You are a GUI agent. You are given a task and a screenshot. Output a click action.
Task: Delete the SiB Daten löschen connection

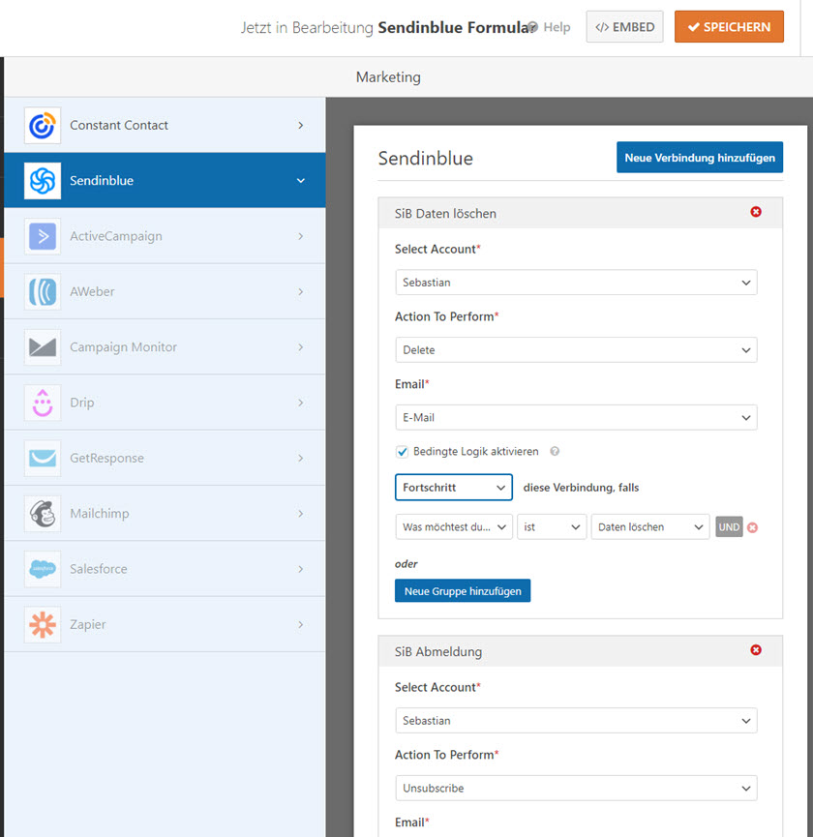coord(756,212)
